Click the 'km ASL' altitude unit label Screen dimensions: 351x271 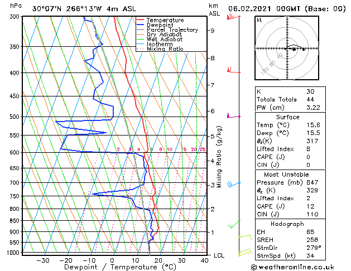click(x=214, y=9)
